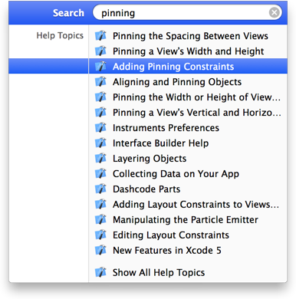Viewport: 296px width, 299px height.
Task: Click Xcode icon beside Interface Builder Help
Action: (x=100, y=143)
